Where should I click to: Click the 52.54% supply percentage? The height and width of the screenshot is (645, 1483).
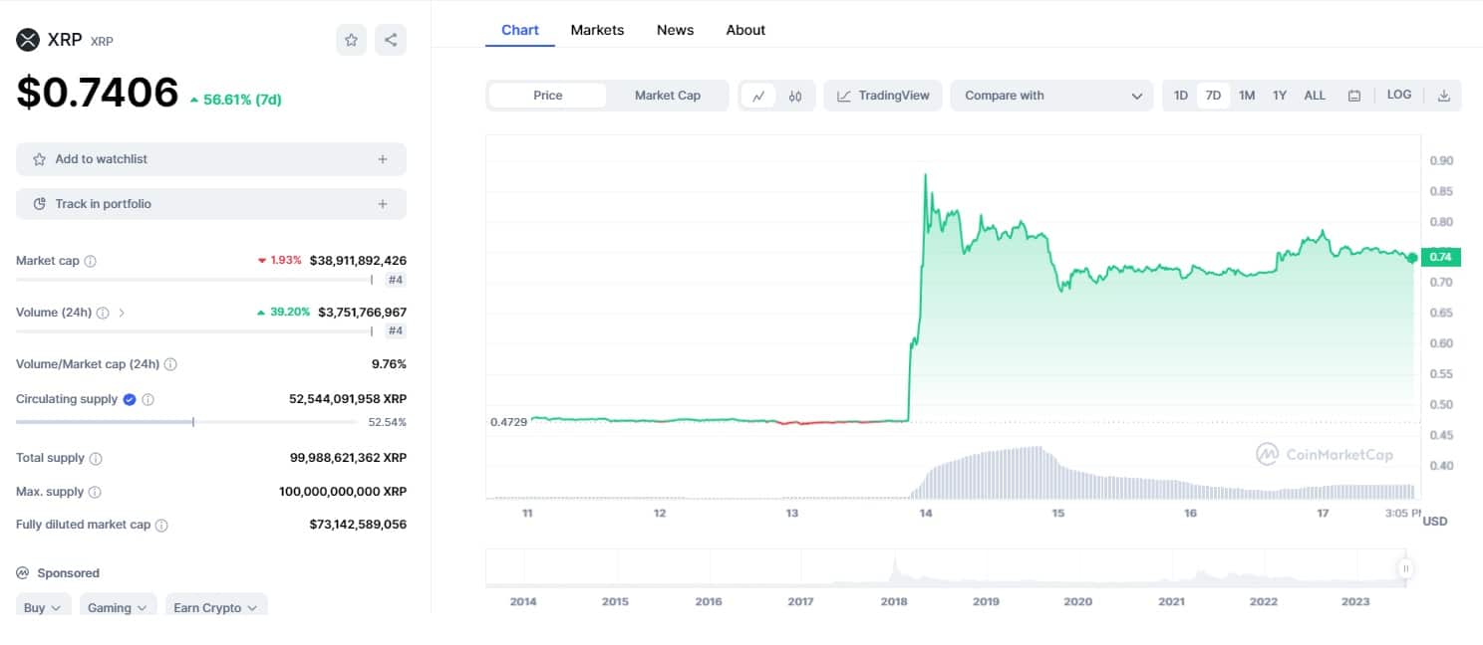pyautogui.click(x=387, y=422)
